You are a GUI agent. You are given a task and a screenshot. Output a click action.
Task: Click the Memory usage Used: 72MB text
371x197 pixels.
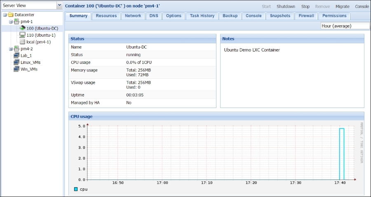pos(137,75)
